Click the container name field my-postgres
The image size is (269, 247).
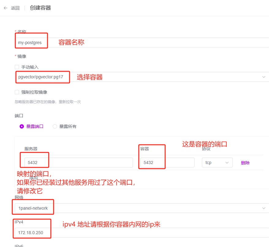click(142, 43)
